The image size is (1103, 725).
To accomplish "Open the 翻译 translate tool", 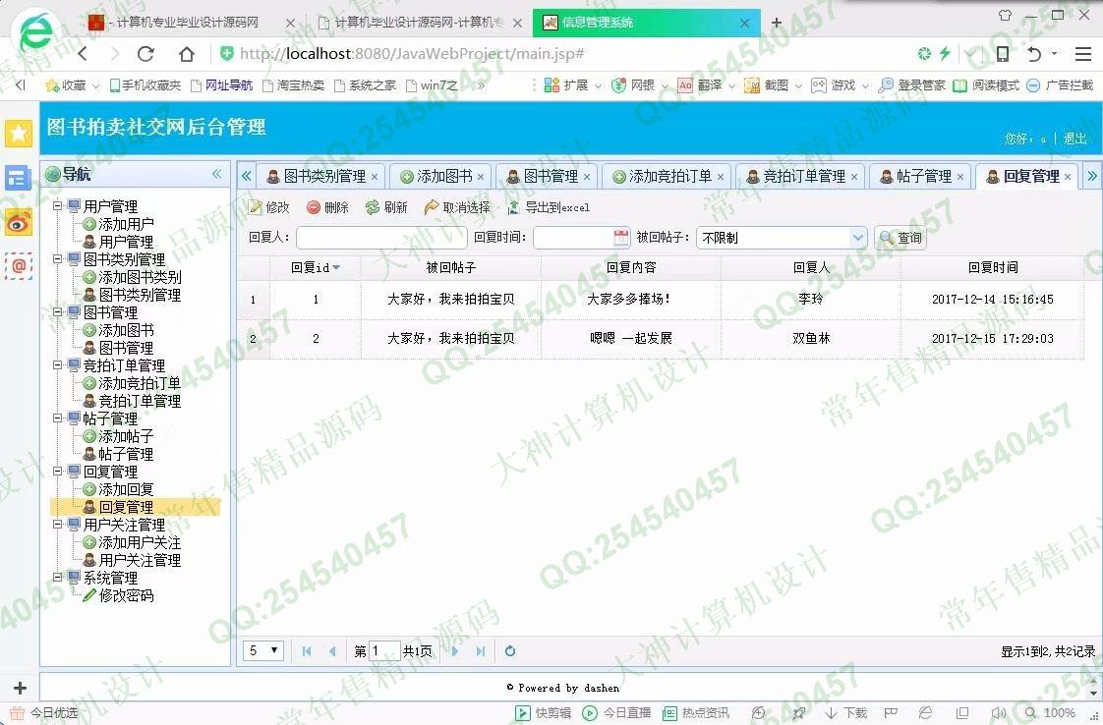I will [706, 85].
